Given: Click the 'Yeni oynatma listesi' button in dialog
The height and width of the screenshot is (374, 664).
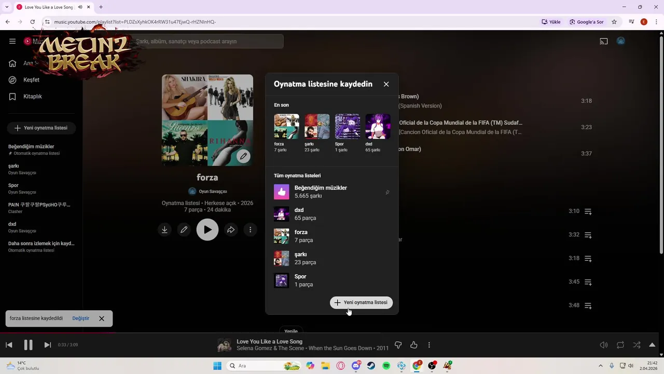Looking at the screenshot, I should 362,302.
